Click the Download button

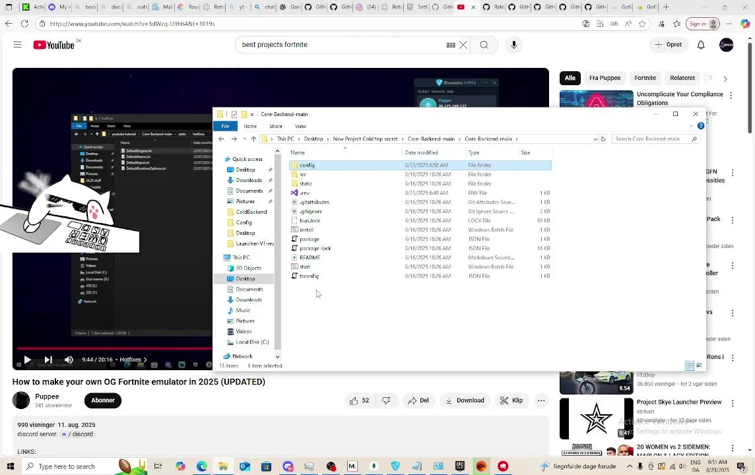click(x=465, y=400)
